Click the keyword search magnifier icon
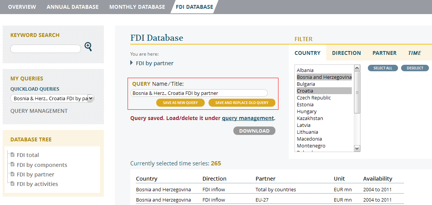This screenshot has height=205, width=432. pyautogui.click(x=88, y=47)
